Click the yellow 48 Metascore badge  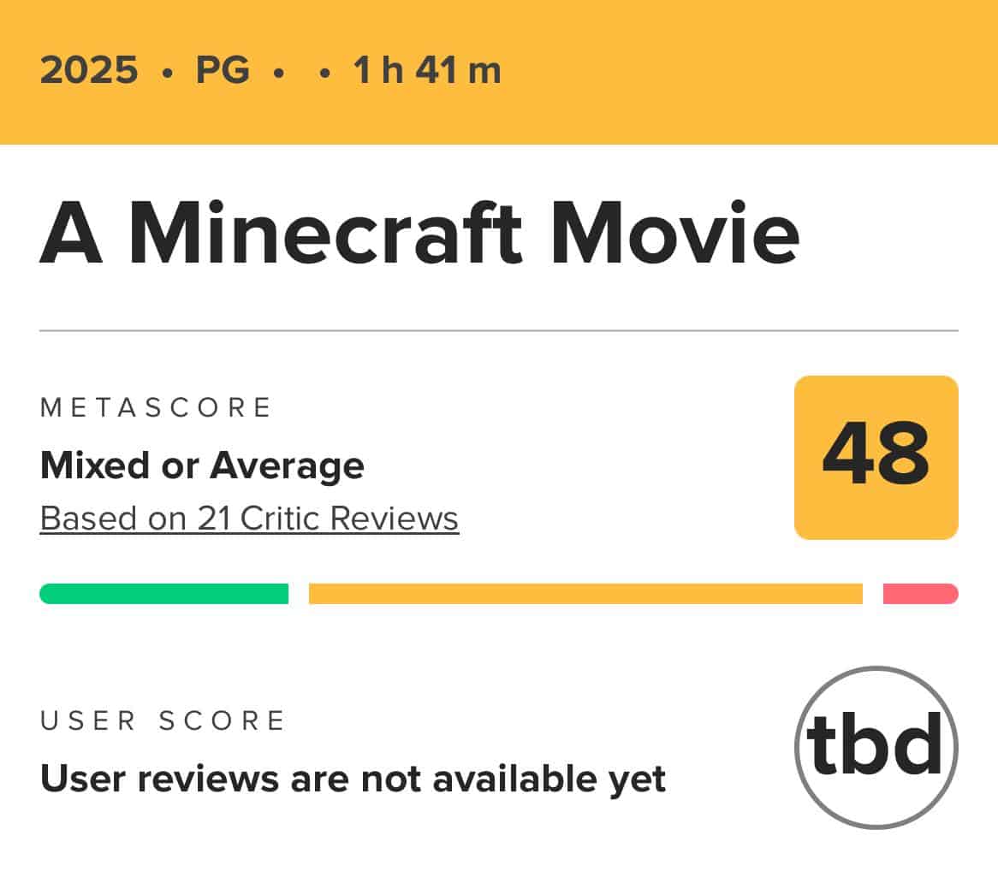(x=876, y=458)
